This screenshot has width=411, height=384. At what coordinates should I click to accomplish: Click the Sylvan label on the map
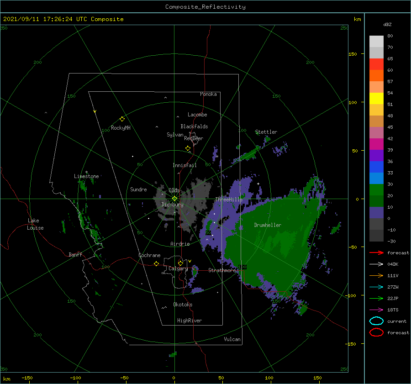(x=175, y=135)
